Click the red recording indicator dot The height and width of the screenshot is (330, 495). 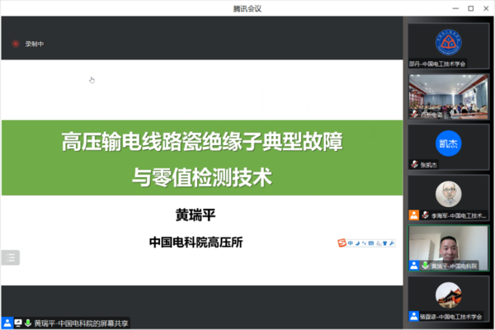point(15,44)
